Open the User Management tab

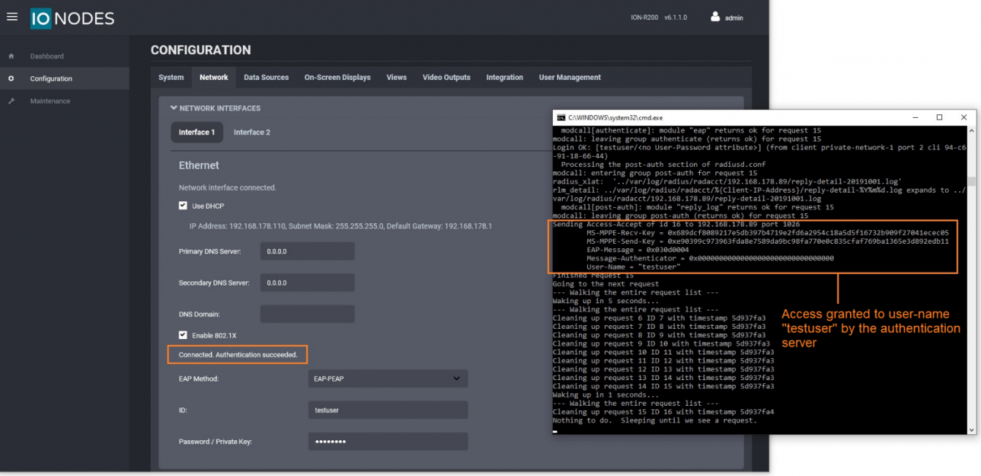[570, 78]
